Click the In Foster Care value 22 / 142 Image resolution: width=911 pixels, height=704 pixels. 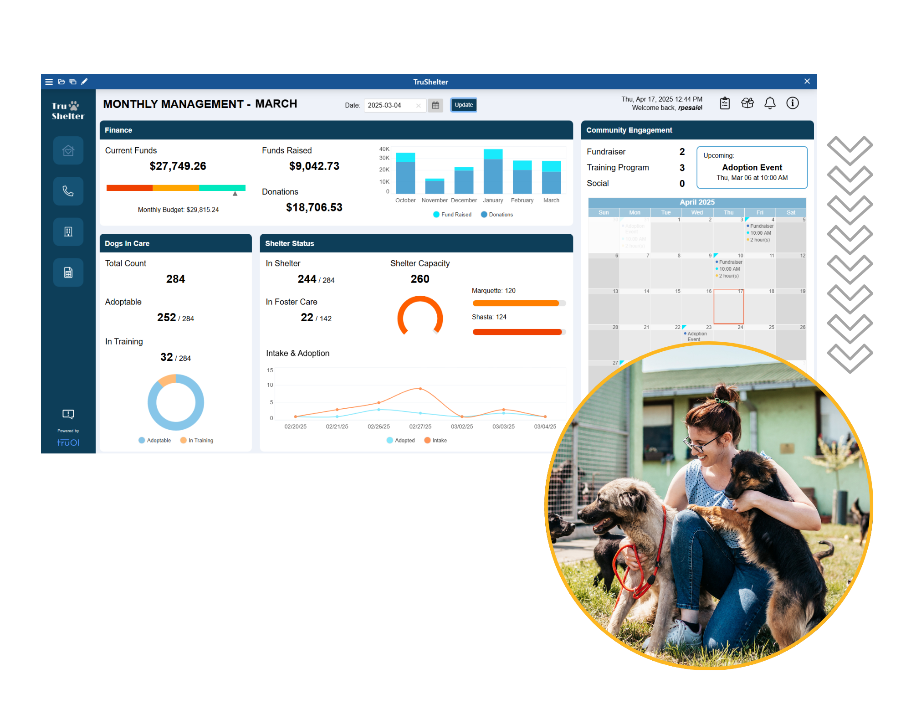(316, 318)
